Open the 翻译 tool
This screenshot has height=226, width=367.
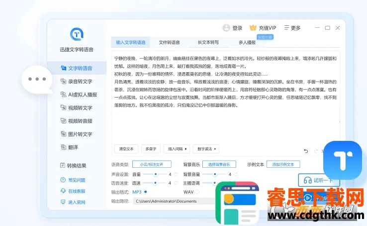pos(73,147)
